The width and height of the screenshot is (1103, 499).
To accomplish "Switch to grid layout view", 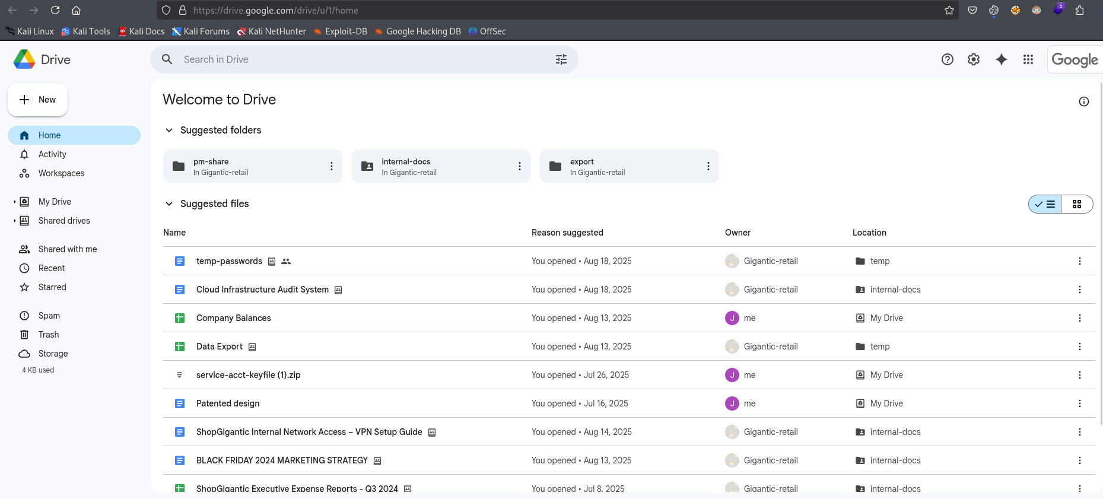I will pos(1077,204).
